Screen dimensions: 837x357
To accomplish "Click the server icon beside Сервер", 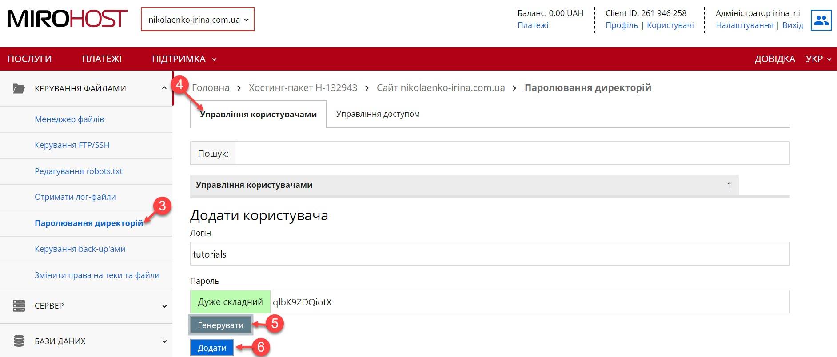I will (19, 305).
